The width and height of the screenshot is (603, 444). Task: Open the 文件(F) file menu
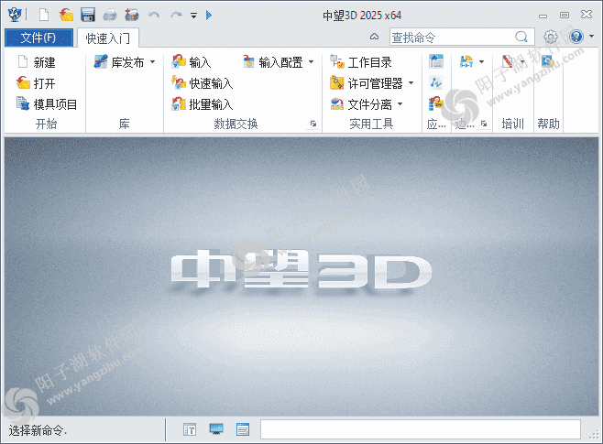tap(38, 38)
